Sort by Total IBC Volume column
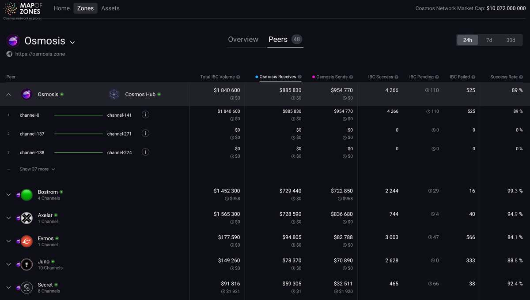This screenshot has height=300, width=530. tap(217, 77)
